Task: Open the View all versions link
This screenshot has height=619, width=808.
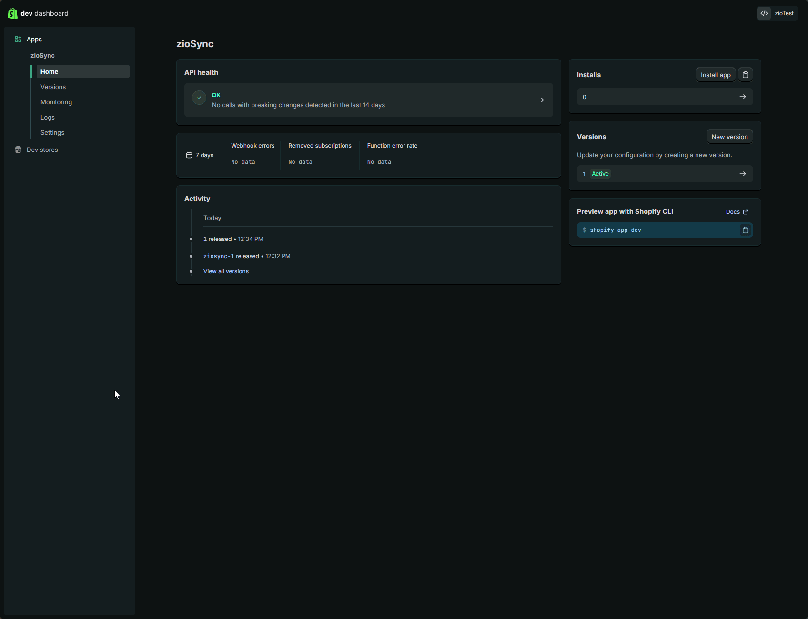Action: 226,271
